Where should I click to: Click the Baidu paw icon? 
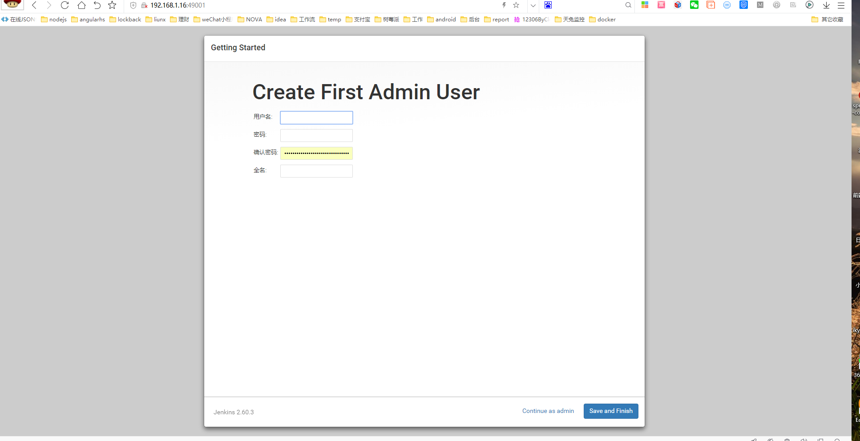548,5
